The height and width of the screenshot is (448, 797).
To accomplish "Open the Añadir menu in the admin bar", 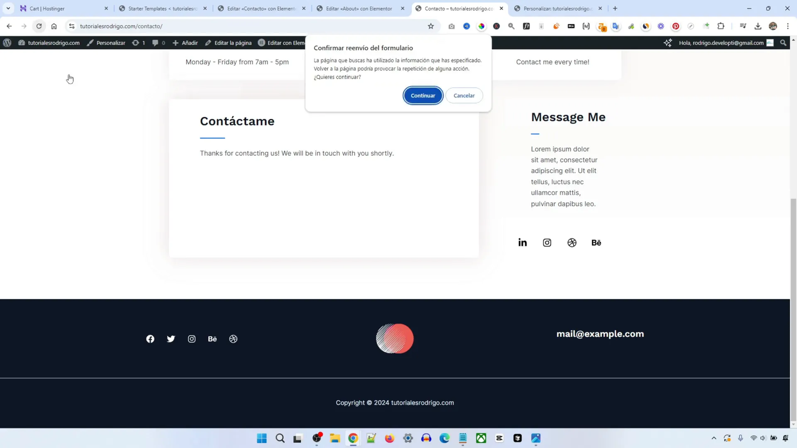I will pyautogui.click(x=185, y=43).
